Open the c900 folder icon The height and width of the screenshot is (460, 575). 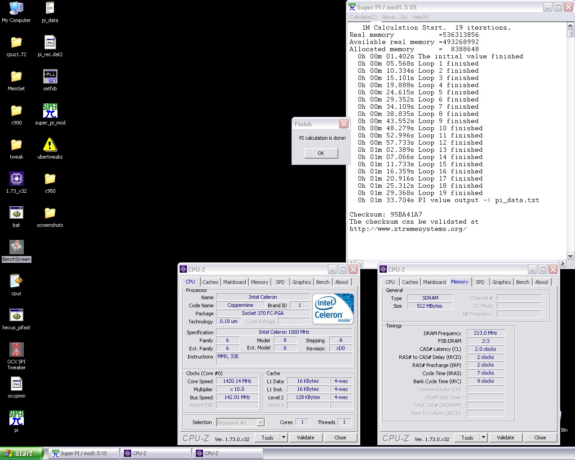click(x=16, y=111)
